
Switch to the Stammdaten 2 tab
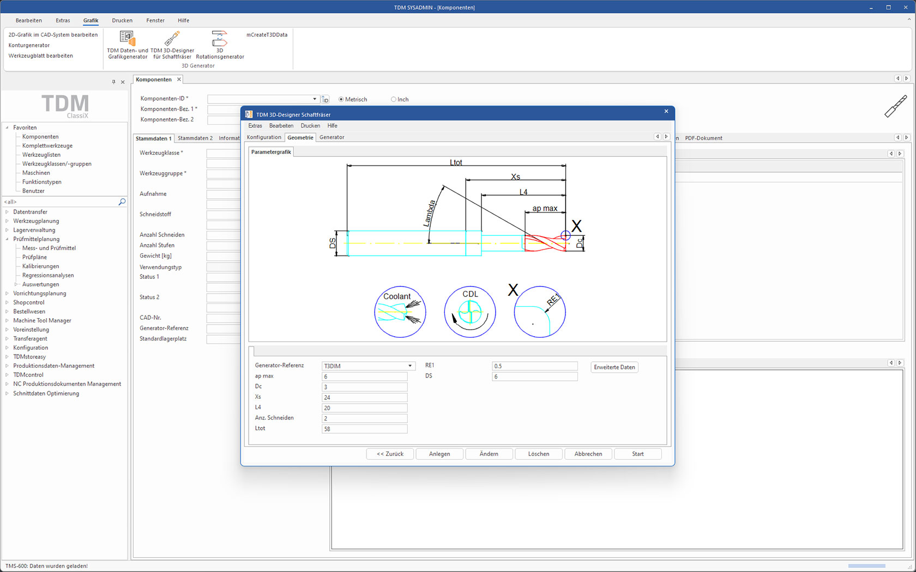[x=195, y=138]
